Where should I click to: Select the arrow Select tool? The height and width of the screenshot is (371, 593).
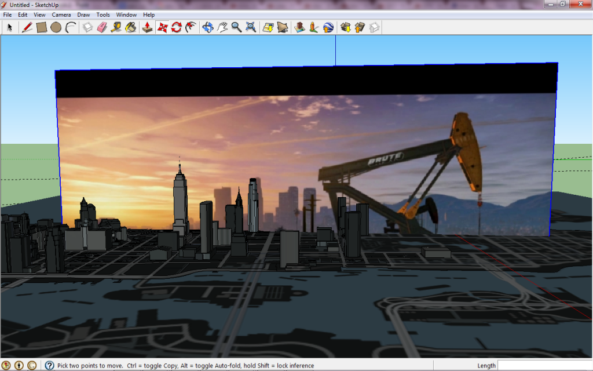(10, 27)
